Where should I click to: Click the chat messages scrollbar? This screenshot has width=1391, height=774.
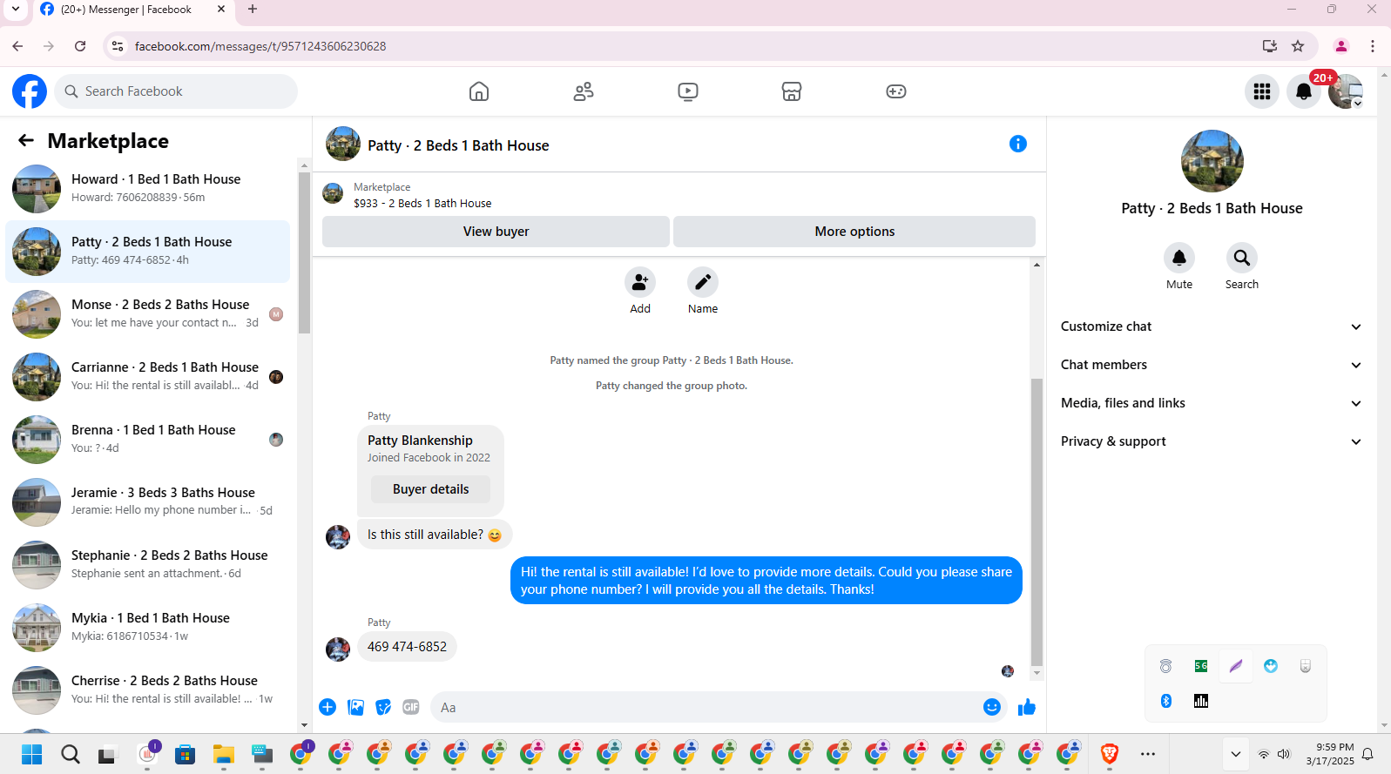(1036, 521)
